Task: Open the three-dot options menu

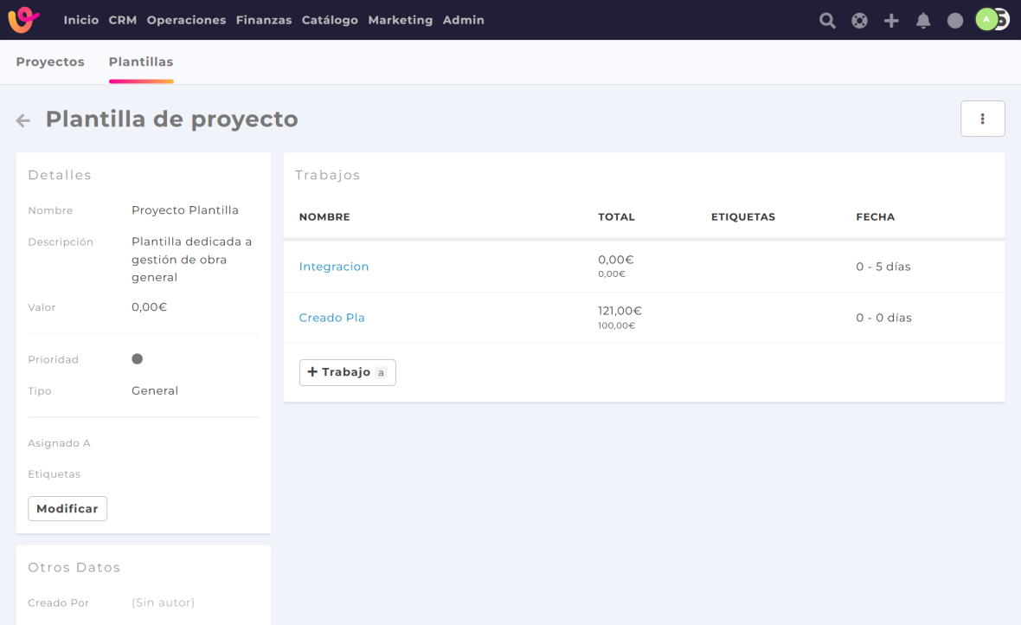Action: (982, 119)
